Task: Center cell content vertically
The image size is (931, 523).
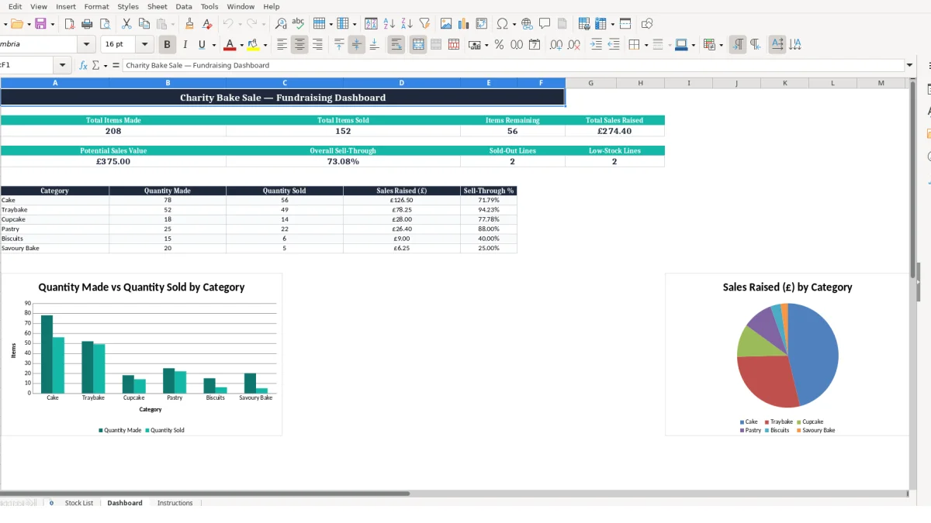Action: (357, 45)
